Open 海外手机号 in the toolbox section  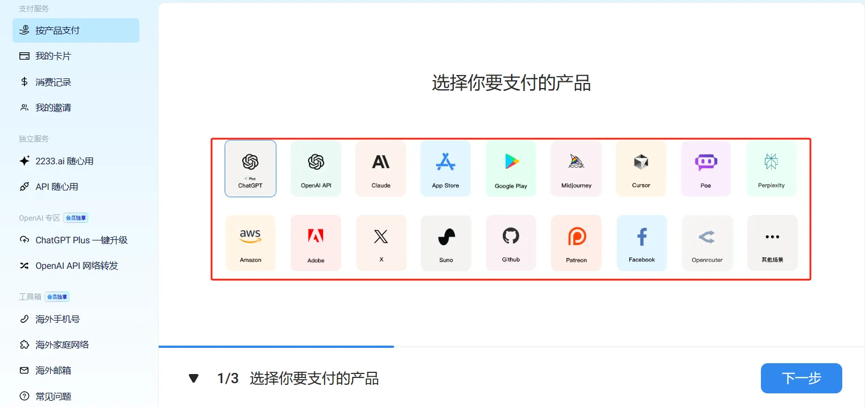coord(57,319)
